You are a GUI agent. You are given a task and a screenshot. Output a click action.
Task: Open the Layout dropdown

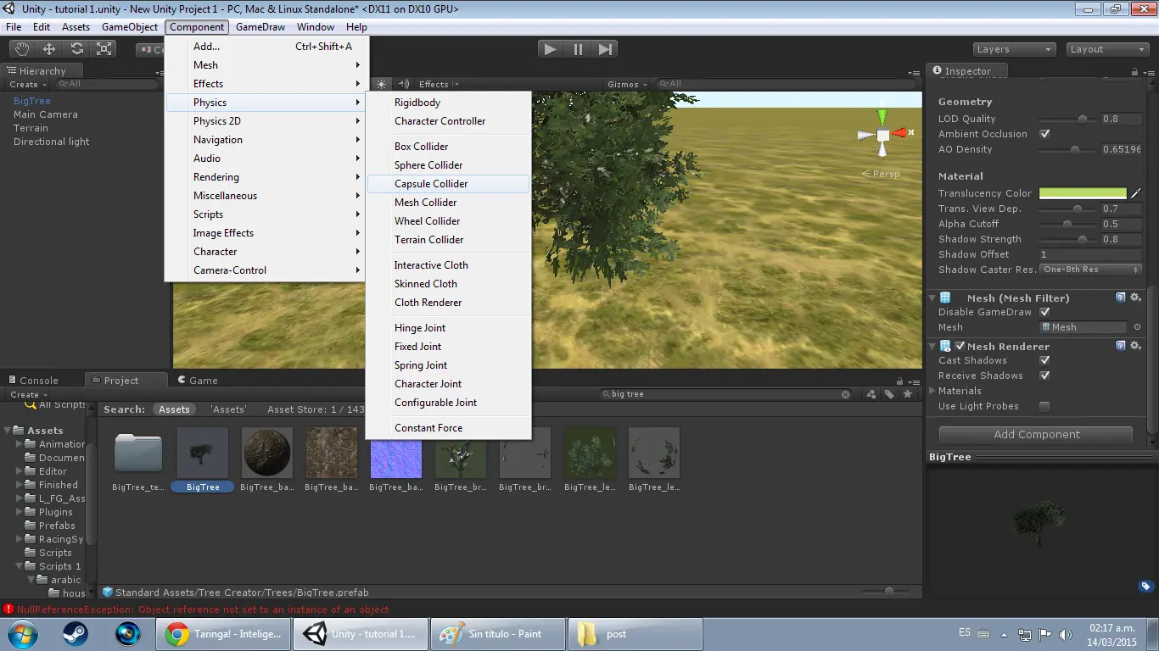1106,49
